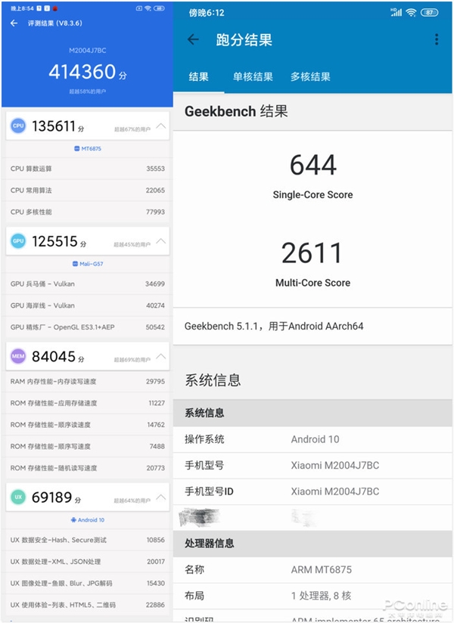This screenshot has height=623, width=454.
Task: Select GPU 海岸线 - Vulkan row
Action: tap(88, 305)
